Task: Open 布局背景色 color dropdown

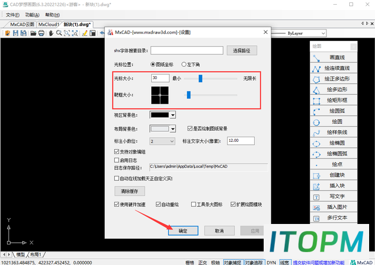Action: click(x=173, y=129)
